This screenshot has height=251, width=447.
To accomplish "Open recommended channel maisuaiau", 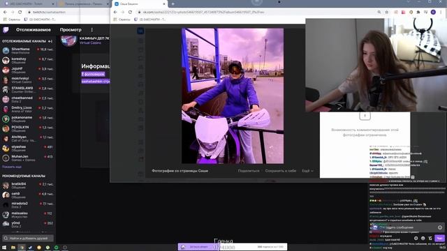I will point(28,215).
